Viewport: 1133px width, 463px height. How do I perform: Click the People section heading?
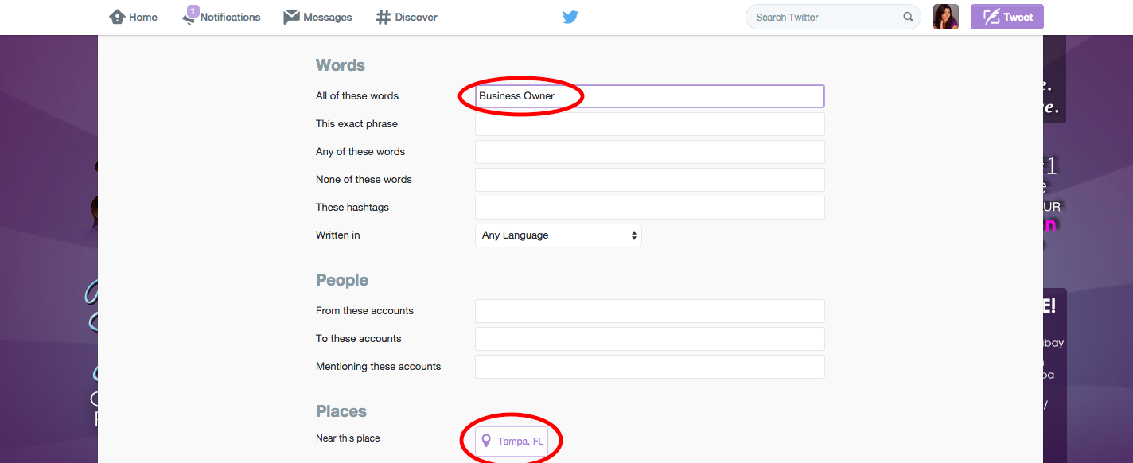342,280
